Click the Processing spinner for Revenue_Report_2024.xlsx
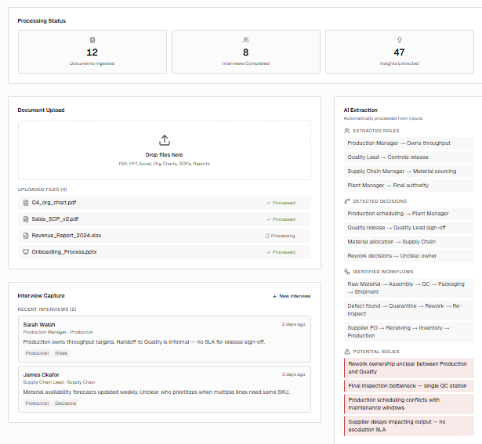 [x=267, y=236]
